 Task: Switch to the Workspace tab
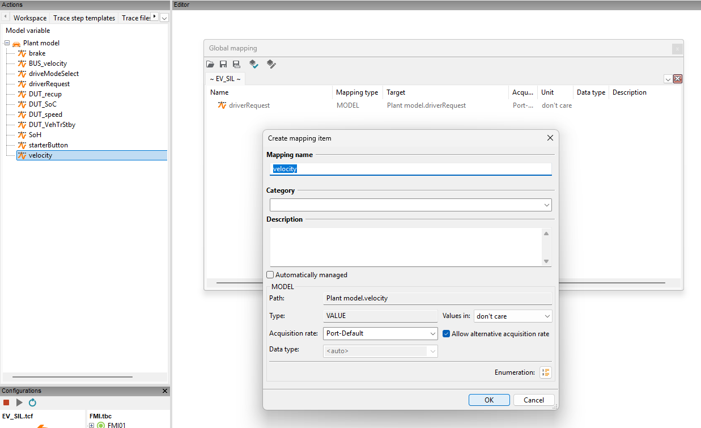30,18
